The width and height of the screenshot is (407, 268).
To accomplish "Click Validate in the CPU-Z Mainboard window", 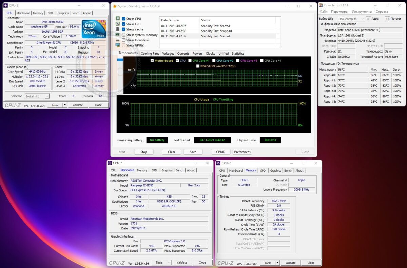I will coord(182,263).
